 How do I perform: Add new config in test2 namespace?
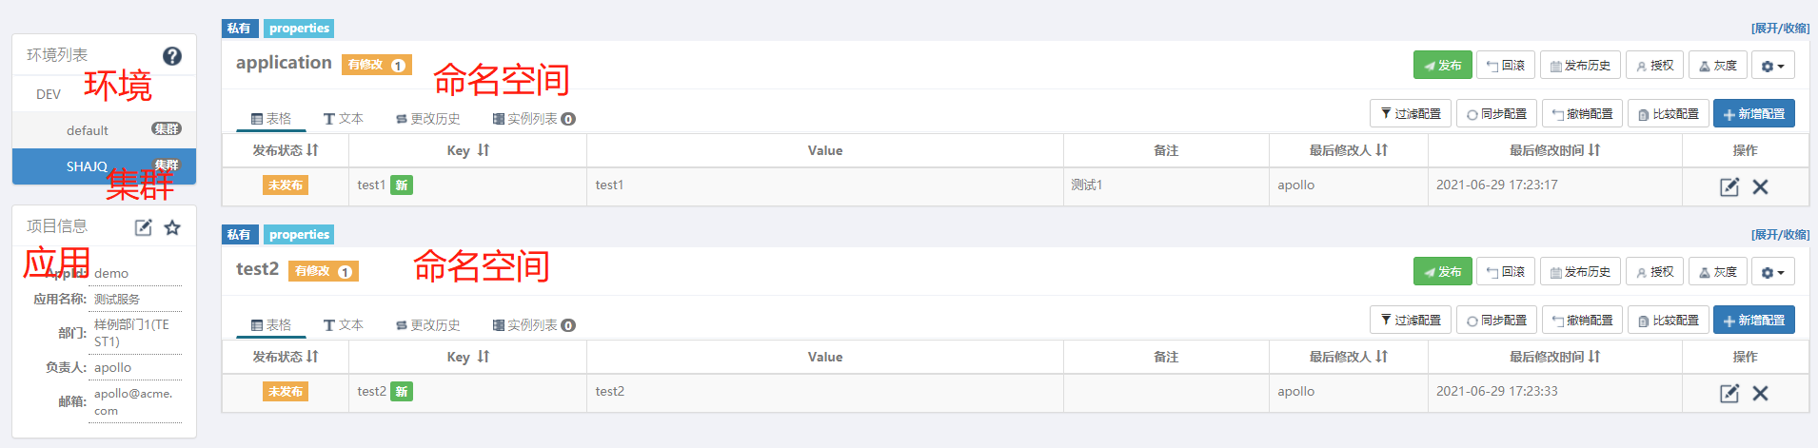(x=1753, y=321)
